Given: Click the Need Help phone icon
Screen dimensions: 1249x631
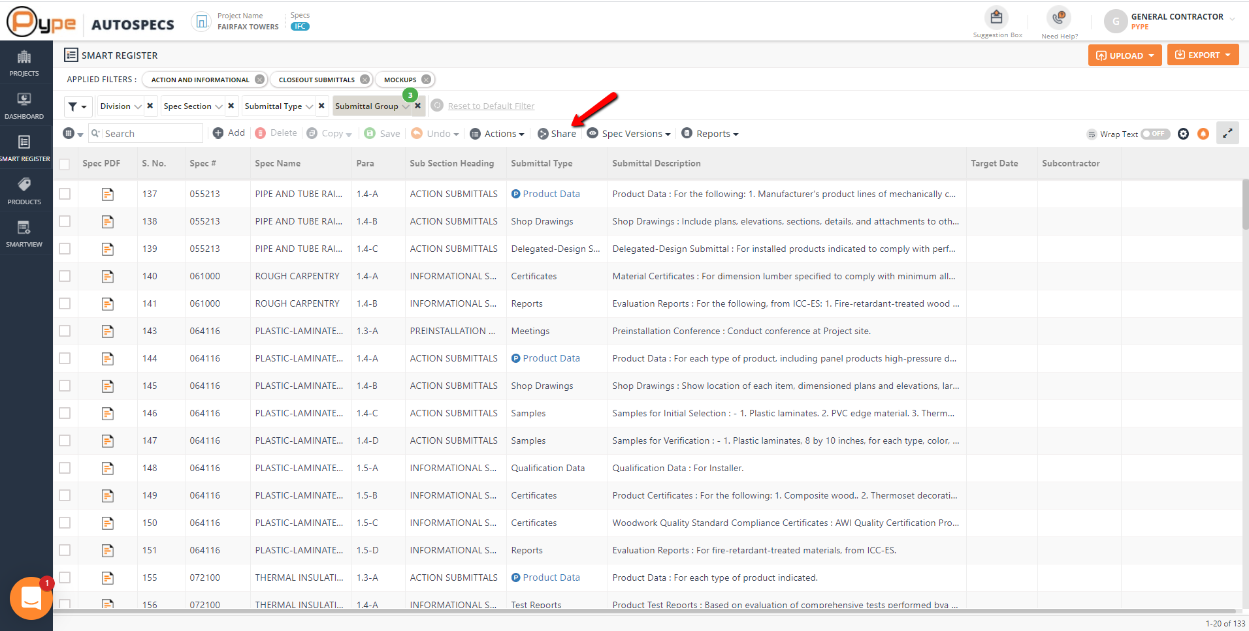Looking at the screenshot, I should (x=1058, y=18).
